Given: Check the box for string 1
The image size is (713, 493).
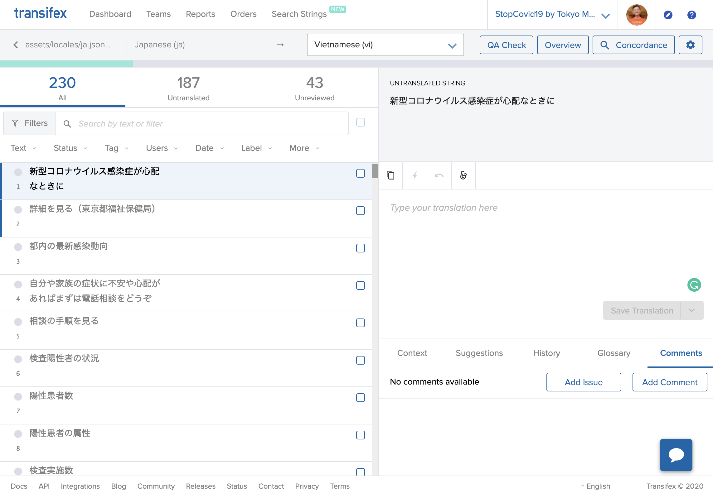Looking at the screenshot, I should click(361, 173).
